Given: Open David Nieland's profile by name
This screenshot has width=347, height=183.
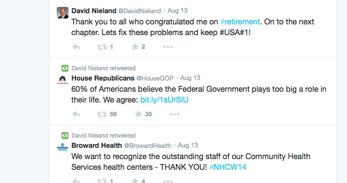Looking at the screenshot, I should (x=94, y=11).
